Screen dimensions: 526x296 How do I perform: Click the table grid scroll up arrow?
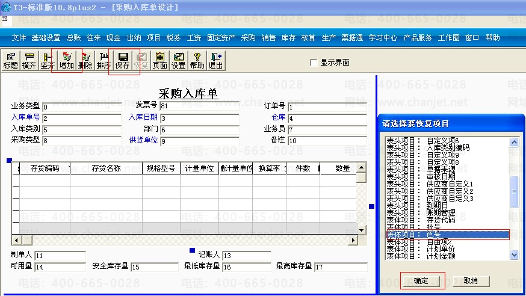tap(361, 168)
